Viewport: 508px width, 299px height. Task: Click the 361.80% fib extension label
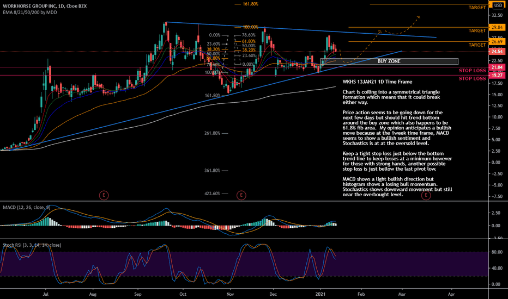212,170
